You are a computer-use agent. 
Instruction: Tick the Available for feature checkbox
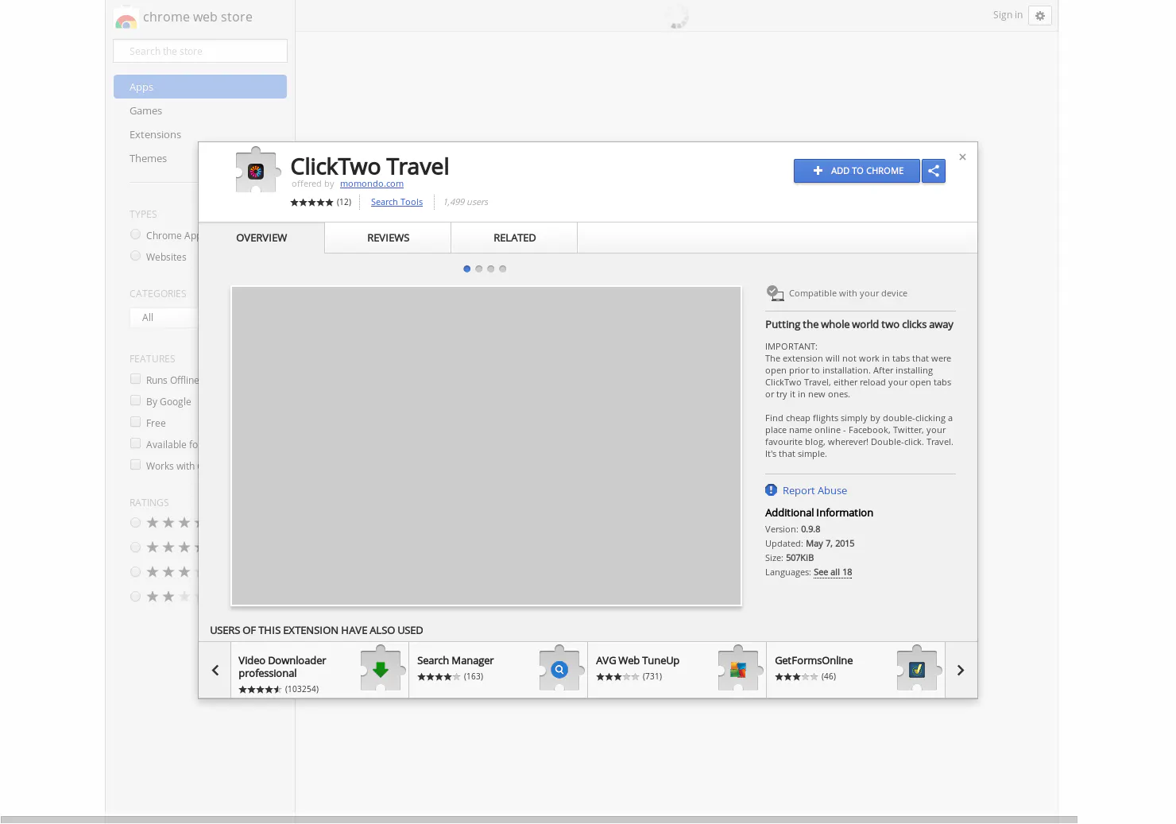click(x=135, y=443)
